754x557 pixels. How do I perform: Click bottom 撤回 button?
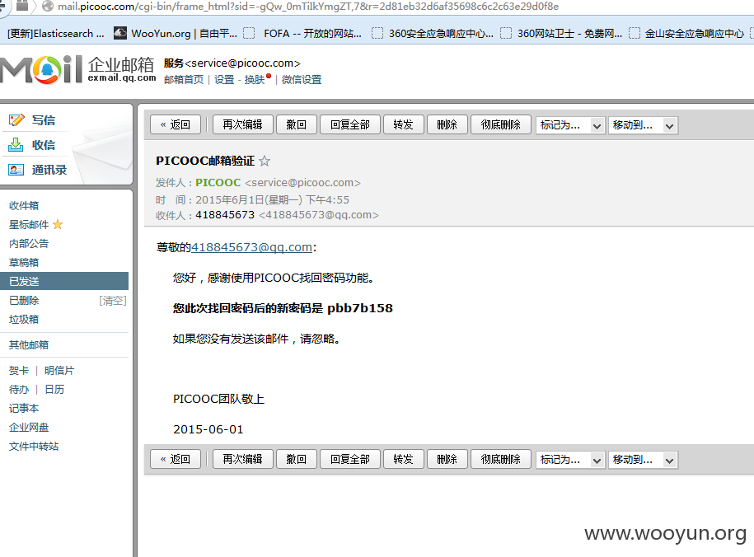[x=296, y=459]
